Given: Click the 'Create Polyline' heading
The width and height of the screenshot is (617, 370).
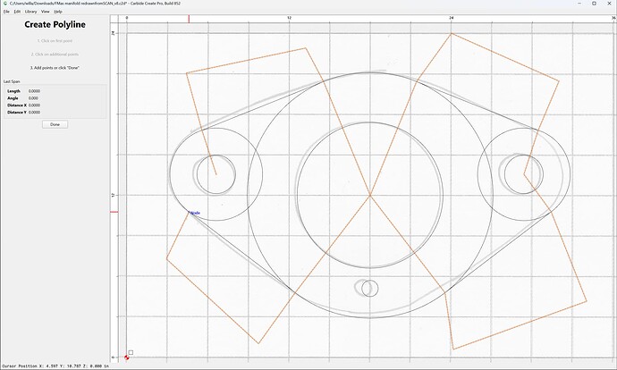Looking at the screenshot, I should [x=55, y=24].
